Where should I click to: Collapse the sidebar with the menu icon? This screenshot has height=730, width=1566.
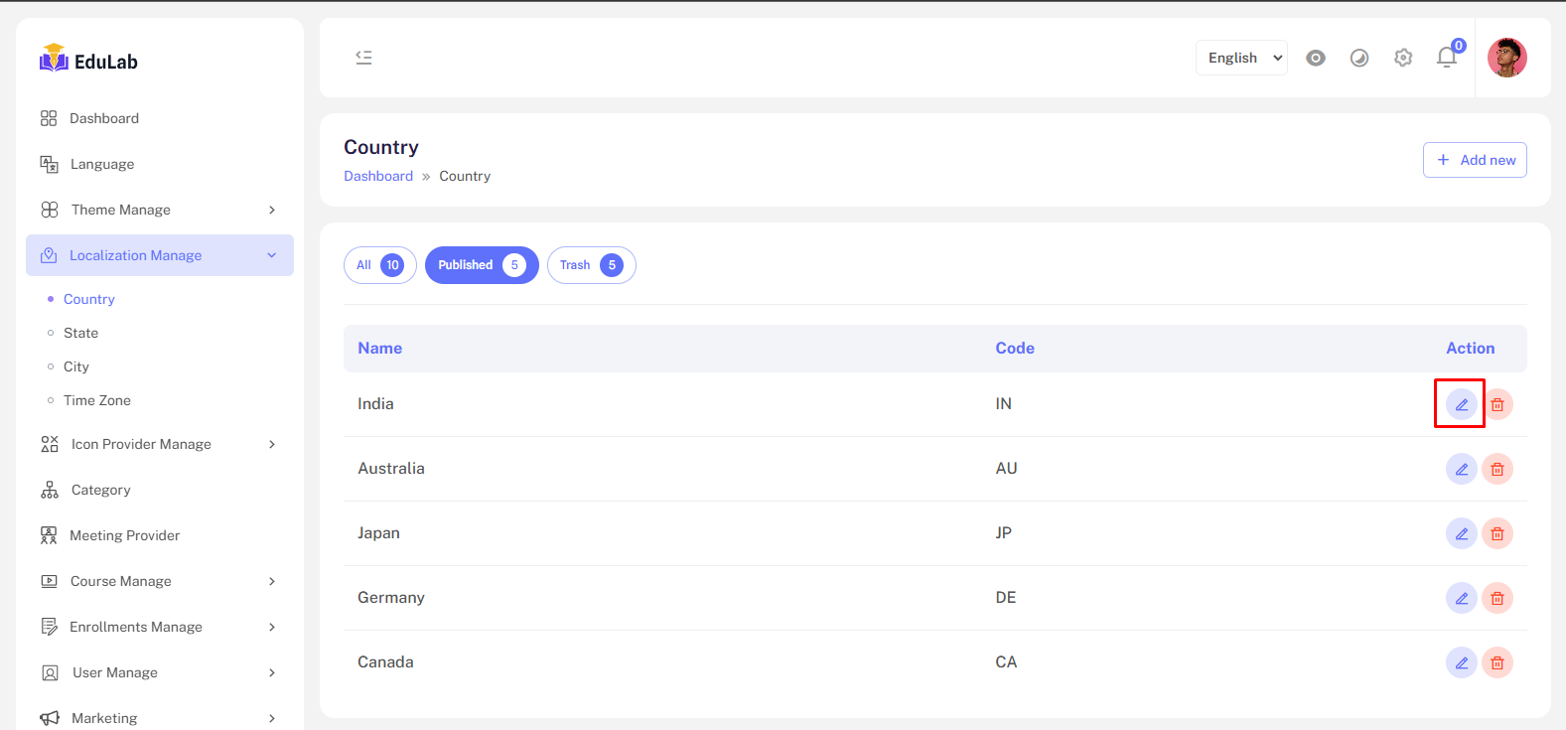click(364, 58)
